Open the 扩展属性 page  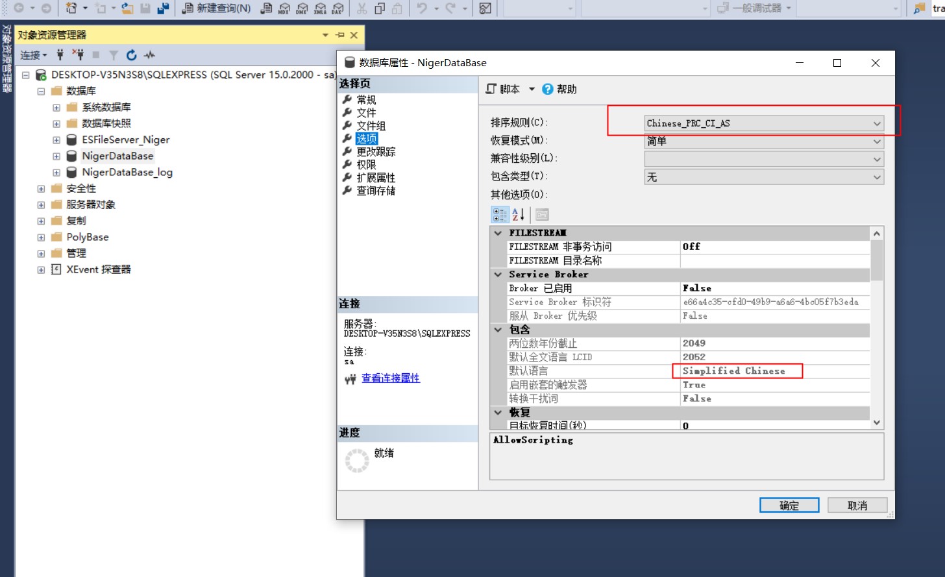point(376,178)
